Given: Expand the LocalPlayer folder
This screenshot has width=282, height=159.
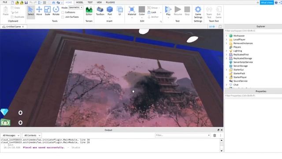Looking at the screenshot, I should click(x=226, y=39).
